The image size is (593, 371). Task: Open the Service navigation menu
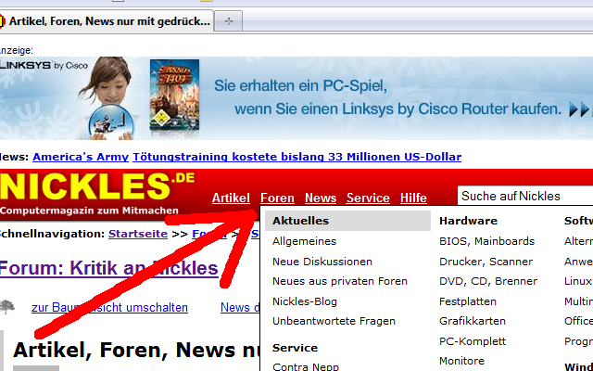[368, 198]
